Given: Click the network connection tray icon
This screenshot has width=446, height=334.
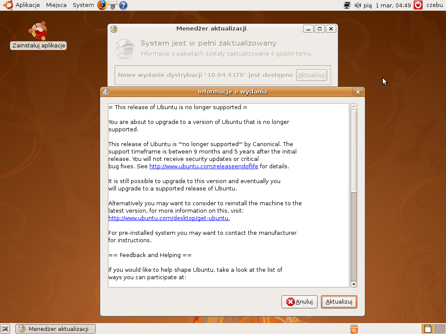Looking at the screenshot, I should point(347,5).
